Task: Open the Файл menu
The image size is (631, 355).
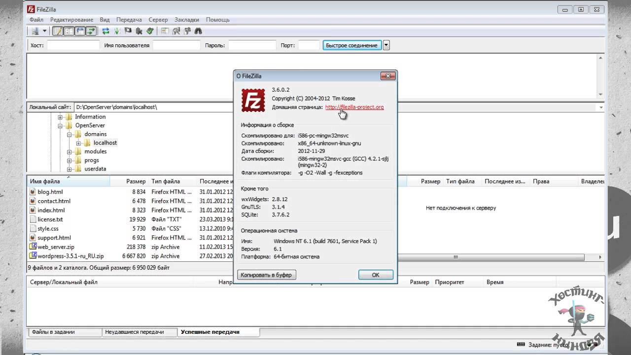Action: pos(36,20)
